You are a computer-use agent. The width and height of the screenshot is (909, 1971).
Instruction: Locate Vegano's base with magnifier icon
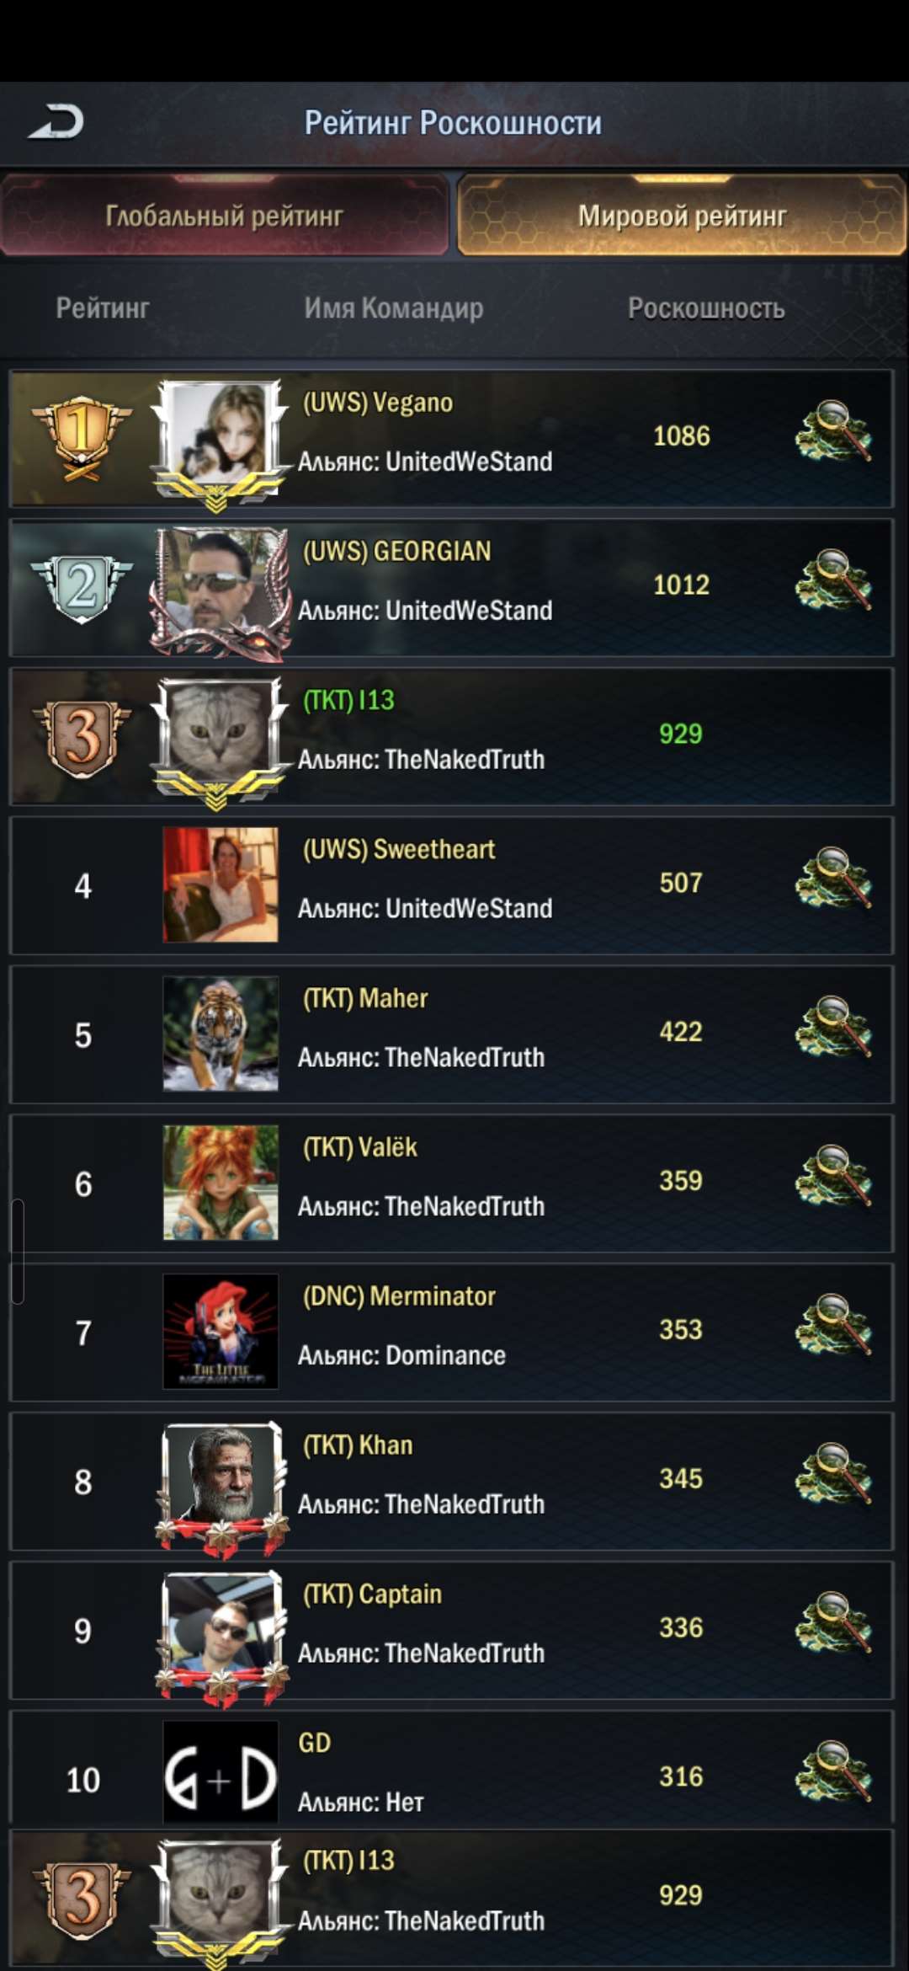point(833,430)
